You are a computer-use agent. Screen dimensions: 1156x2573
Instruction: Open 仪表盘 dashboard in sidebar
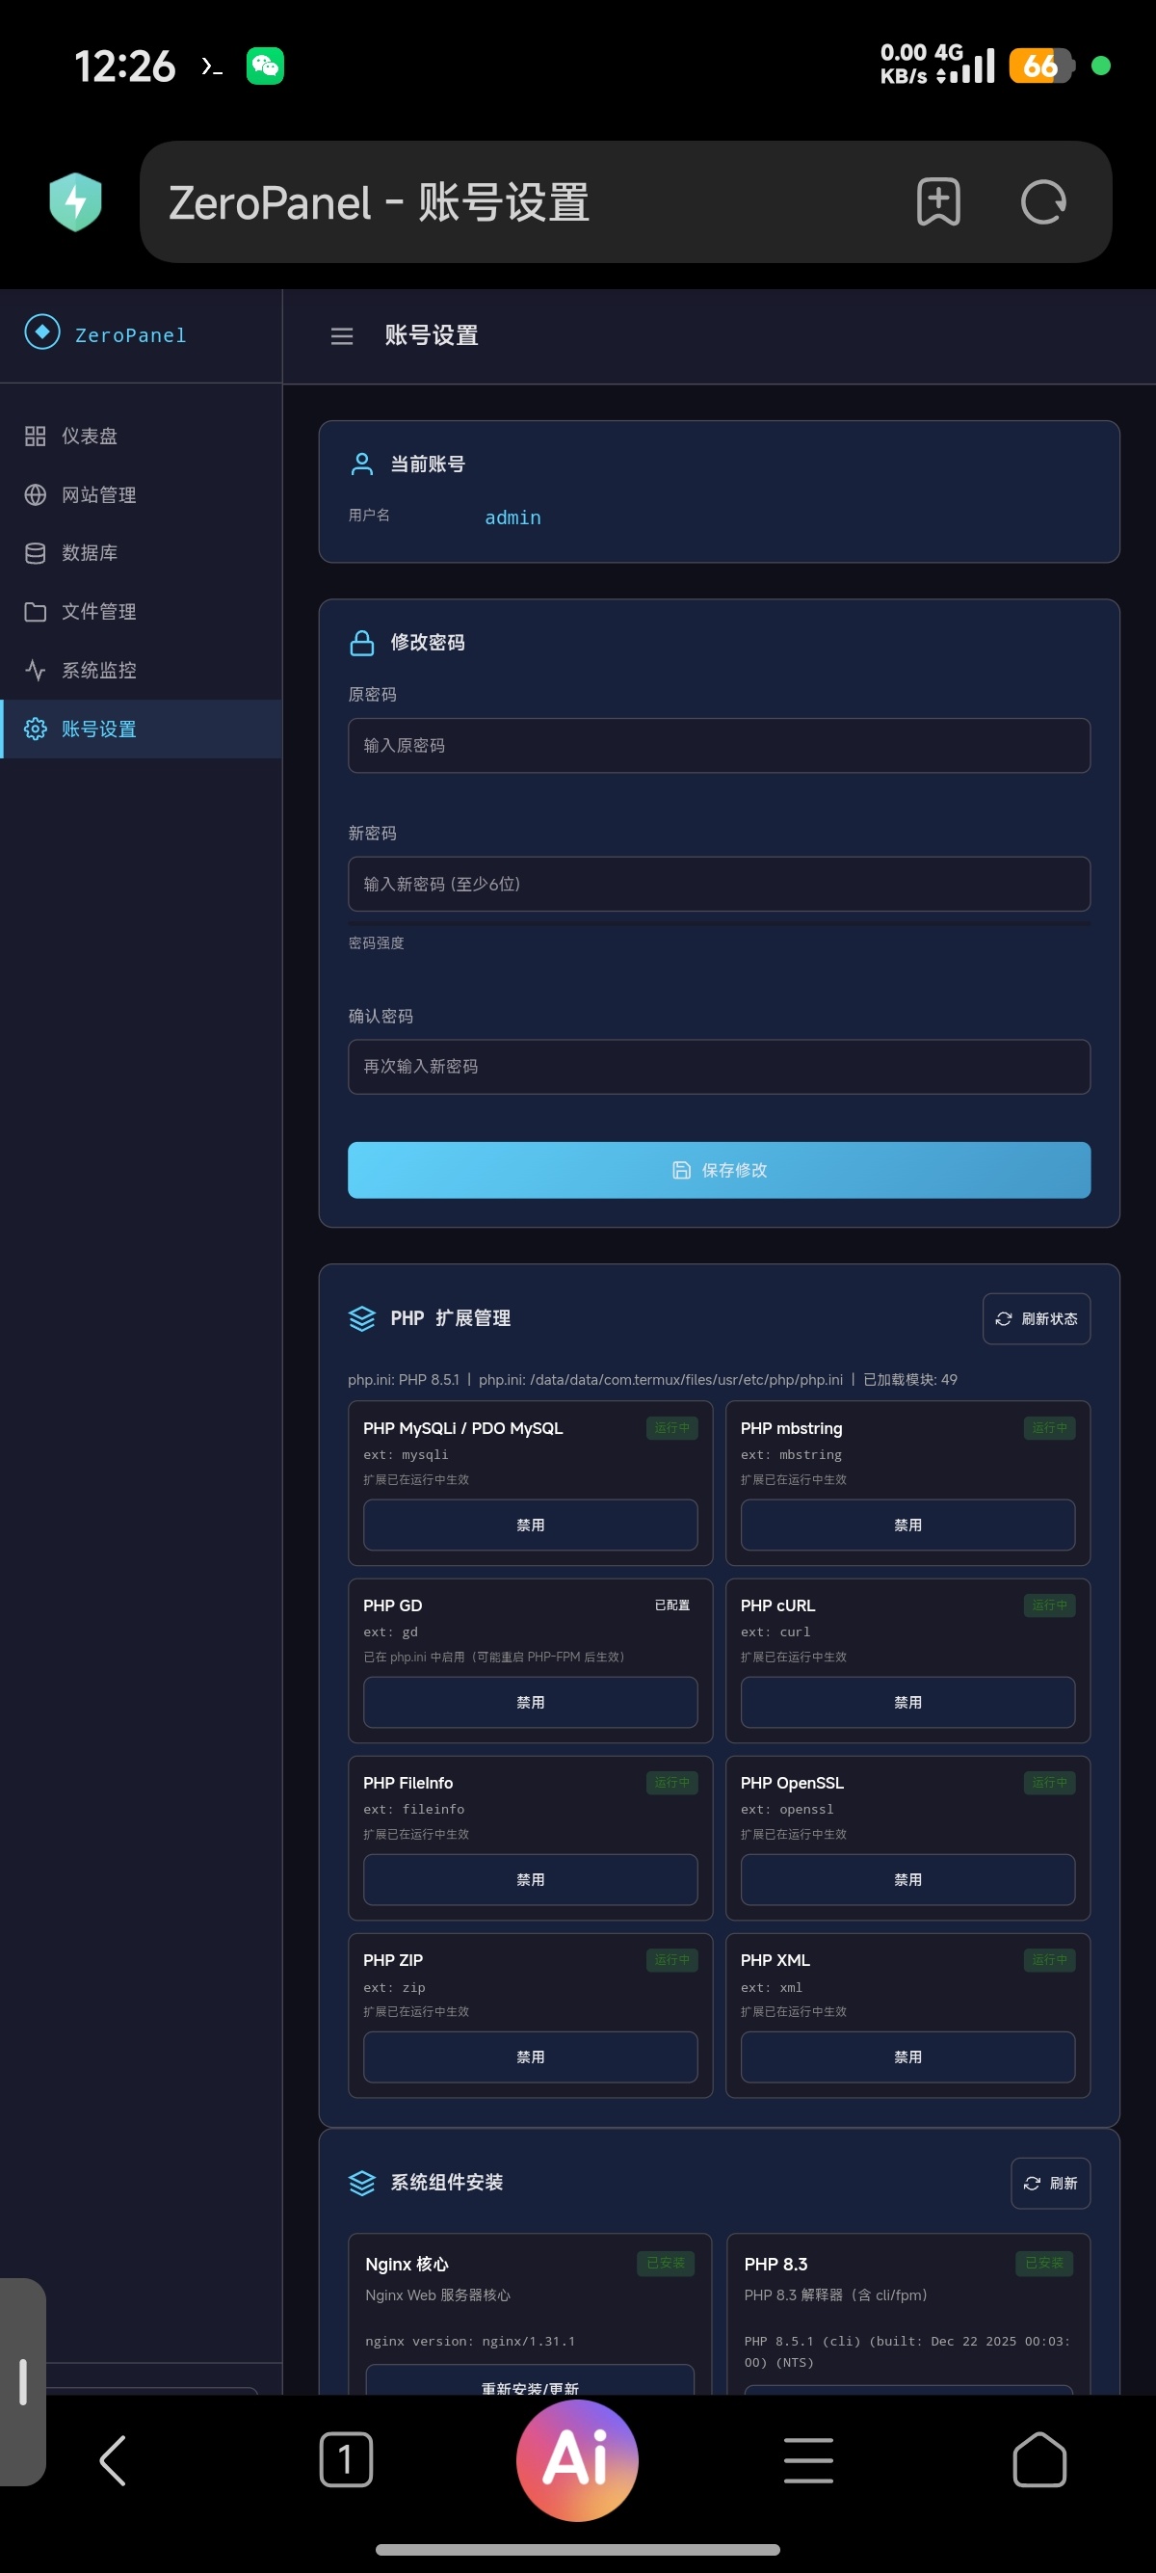[x=141, y=436]
